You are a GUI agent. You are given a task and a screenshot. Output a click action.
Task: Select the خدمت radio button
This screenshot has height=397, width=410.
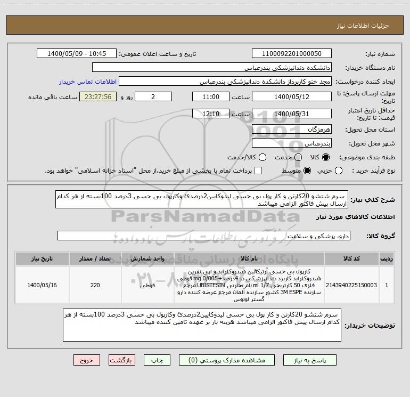(x=298, y=157)
